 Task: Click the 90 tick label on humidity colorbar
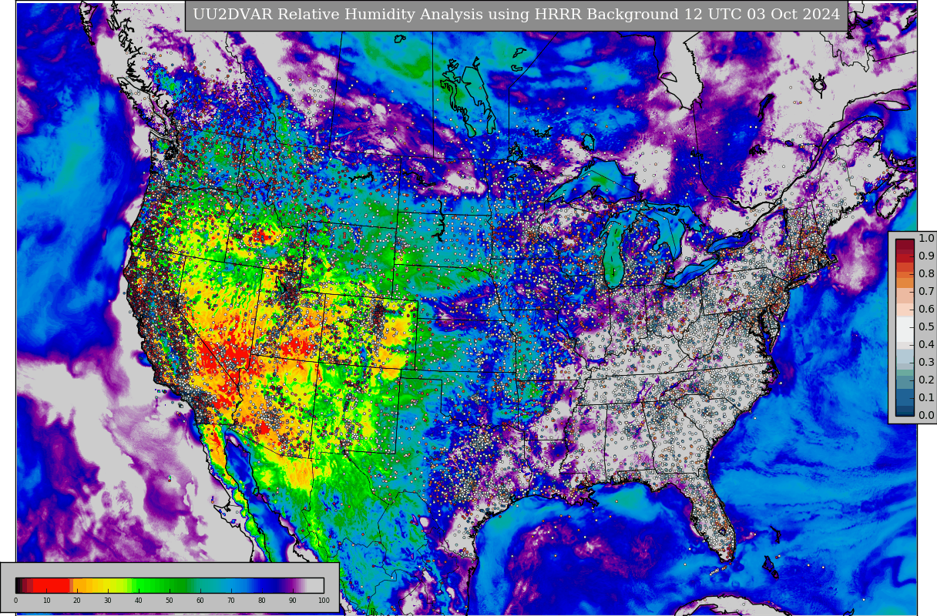point(293,601)
